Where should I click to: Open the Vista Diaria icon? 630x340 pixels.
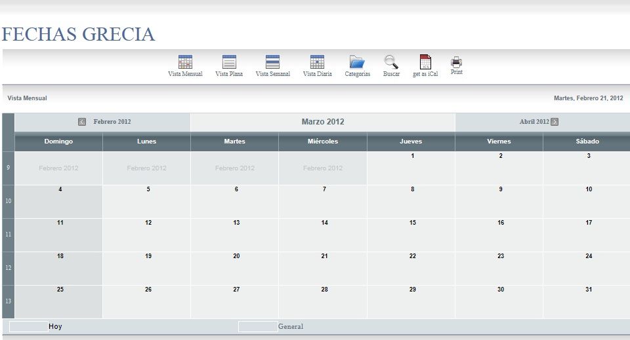pyautogui.click(x=317, y=62)
